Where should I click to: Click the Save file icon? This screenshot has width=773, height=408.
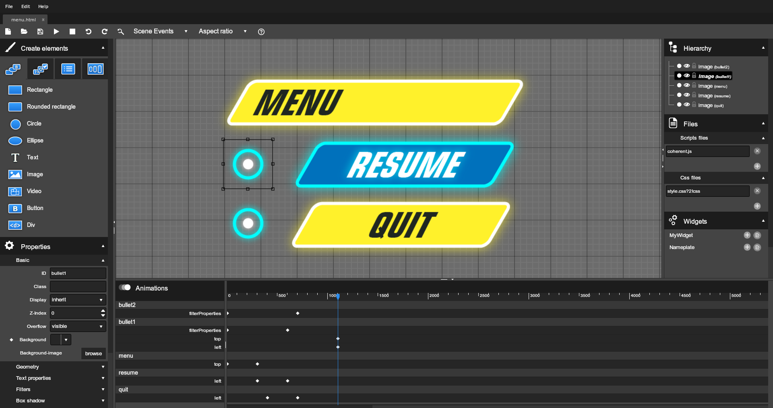(x=40, y=31)
